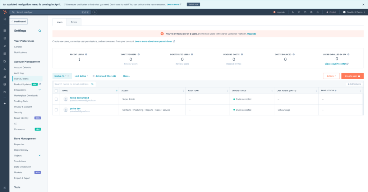Image resolution: width=368 pixels, height=192 pixels.
Task: Open the Commerce icon in left rail
Action: [5, 61]
